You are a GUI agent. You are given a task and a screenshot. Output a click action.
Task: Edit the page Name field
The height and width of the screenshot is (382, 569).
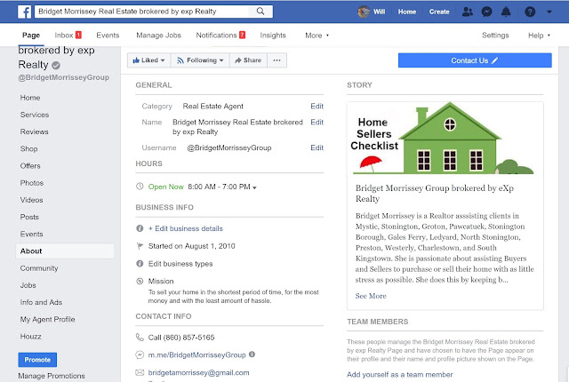point(317,122)
